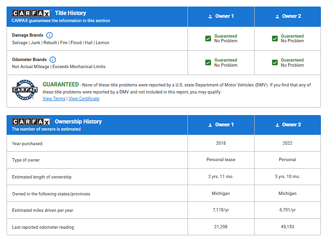Open the View Terms link

54,99
